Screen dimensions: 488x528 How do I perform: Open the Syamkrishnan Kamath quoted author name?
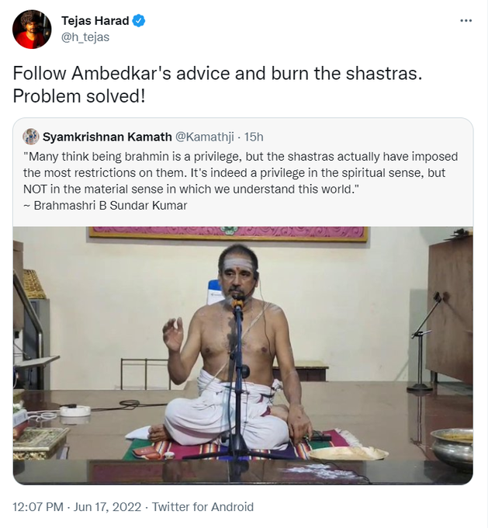click(107, 137)
